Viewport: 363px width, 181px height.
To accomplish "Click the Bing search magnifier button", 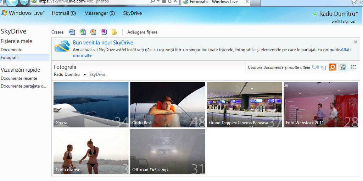I will point(332,67).
